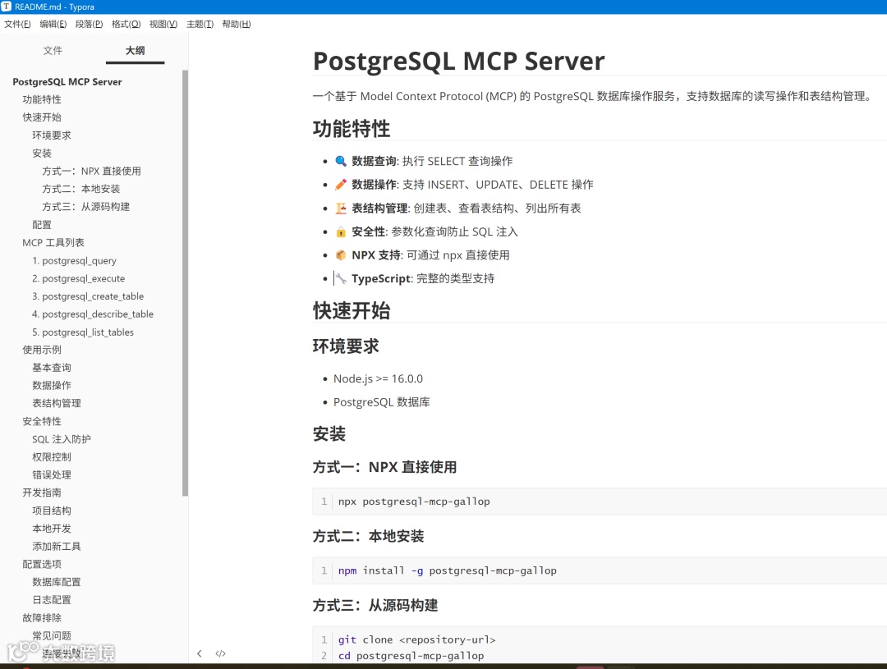Click 数据操作 in the outline
This screenshot has height=669, width=887.
coord(52,386)
